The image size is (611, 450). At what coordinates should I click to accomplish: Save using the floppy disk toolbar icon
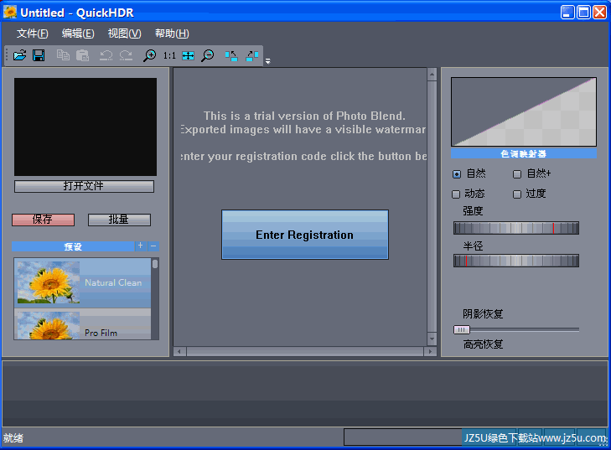(x=39, y=55)
